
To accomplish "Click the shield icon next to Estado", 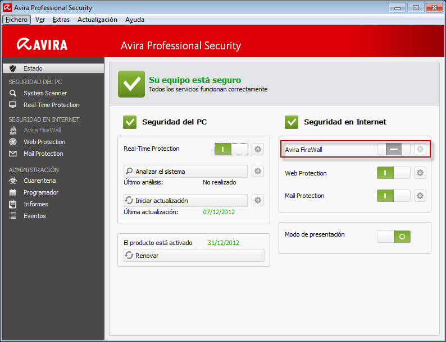I will tap(13, 68).
